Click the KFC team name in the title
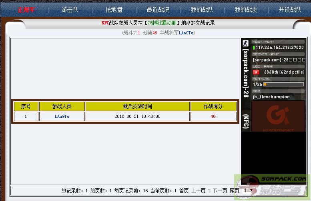311x201 pixels. point(105,23)
